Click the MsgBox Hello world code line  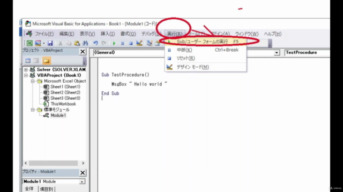pos(139,84)
